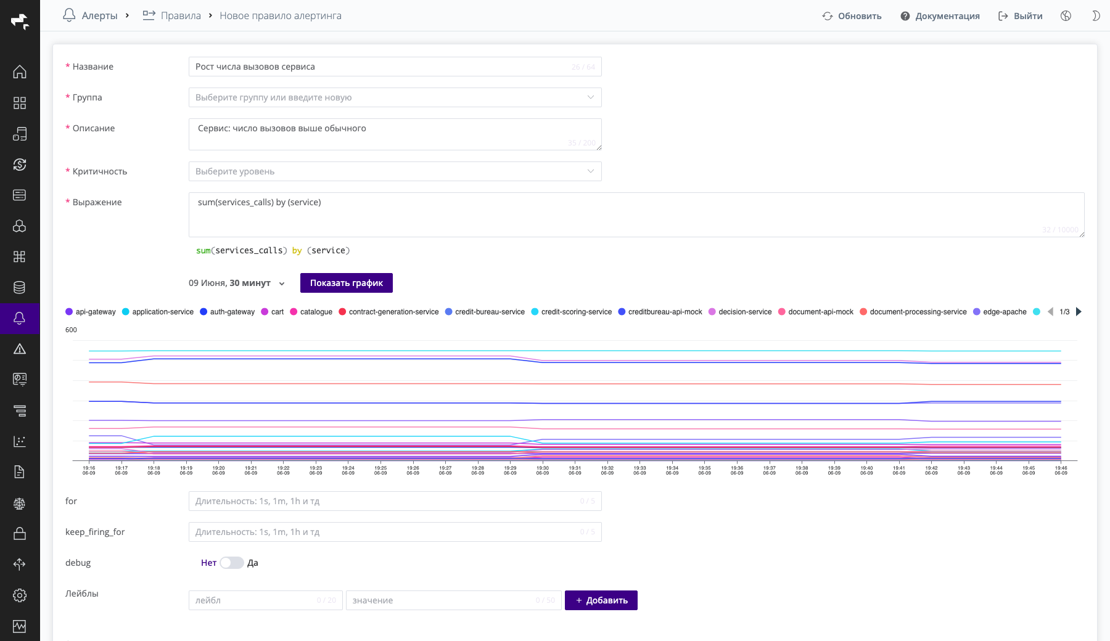Go to next legend page arrow

pyautogui.click(x=1079, y=312)
